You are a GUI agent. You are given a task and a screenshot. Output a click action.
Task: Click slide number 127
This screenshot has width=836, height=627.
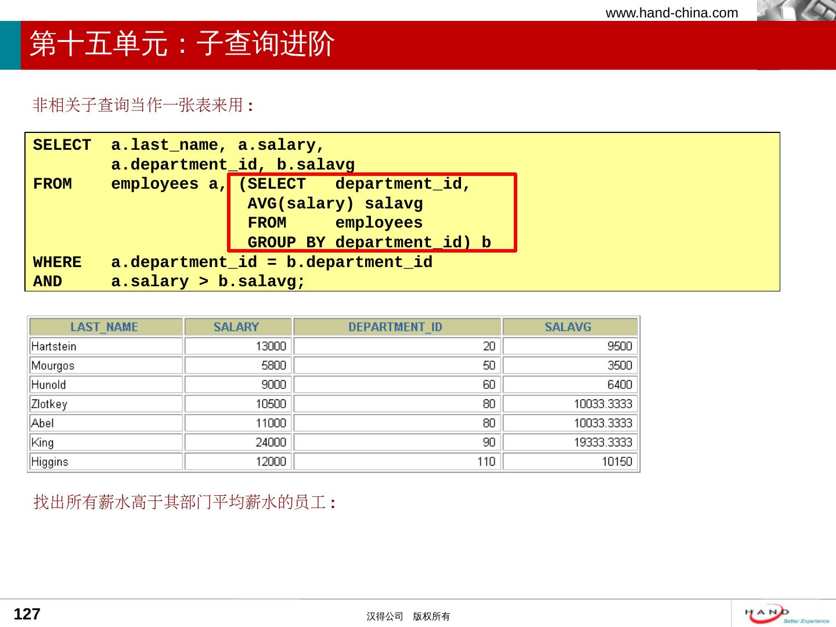(x=27, y=614)
